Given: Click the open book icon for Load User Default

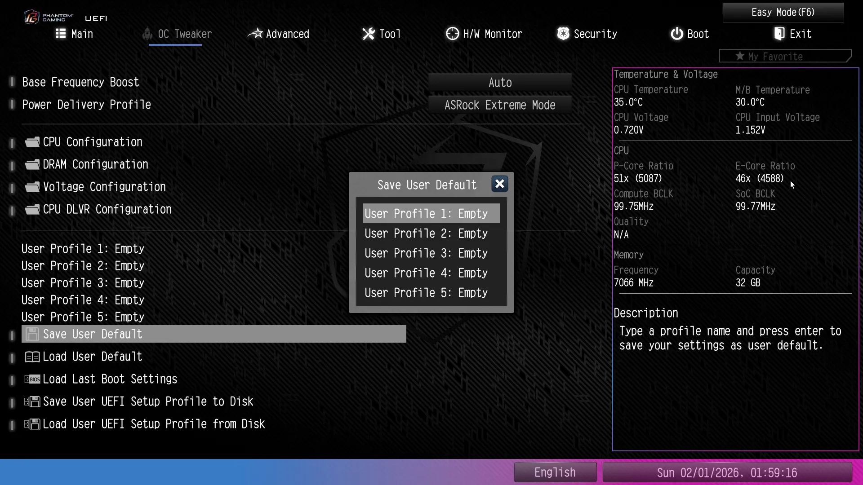Looking at the screenshot, I should (x=32, y=357).
